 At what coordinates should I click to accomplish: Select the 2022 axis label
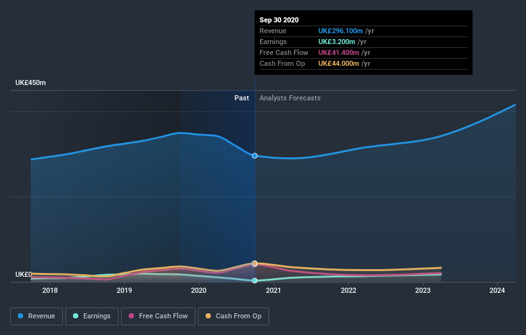pos(349,290)
